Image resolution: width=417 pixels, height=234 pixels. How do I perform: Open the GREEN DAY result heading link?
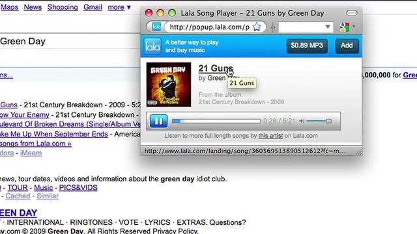click(18, 213)
